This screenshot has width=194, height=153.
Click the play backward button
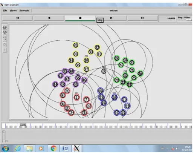(x=49, y=18)
